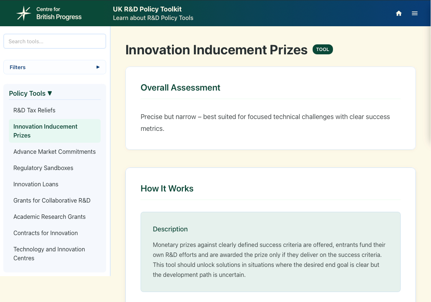This screenshot has height=302, width=431.
Task: Click the Filters label
Action: pyautogui.click(x=18, y=67)
